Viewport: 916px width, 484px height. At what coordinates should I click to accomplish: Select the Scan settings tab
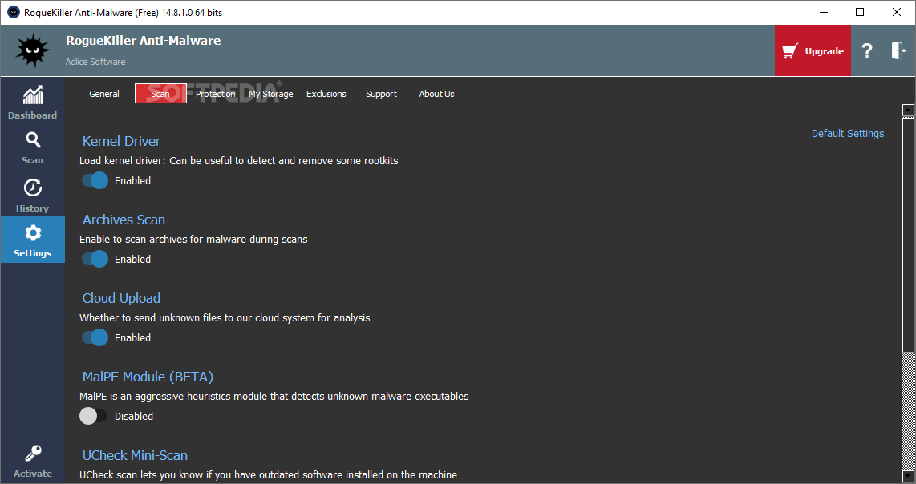[160, 94]
